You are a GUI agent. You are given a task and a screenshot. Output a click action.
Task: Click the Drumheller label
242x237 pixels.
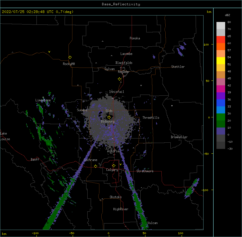179,137
